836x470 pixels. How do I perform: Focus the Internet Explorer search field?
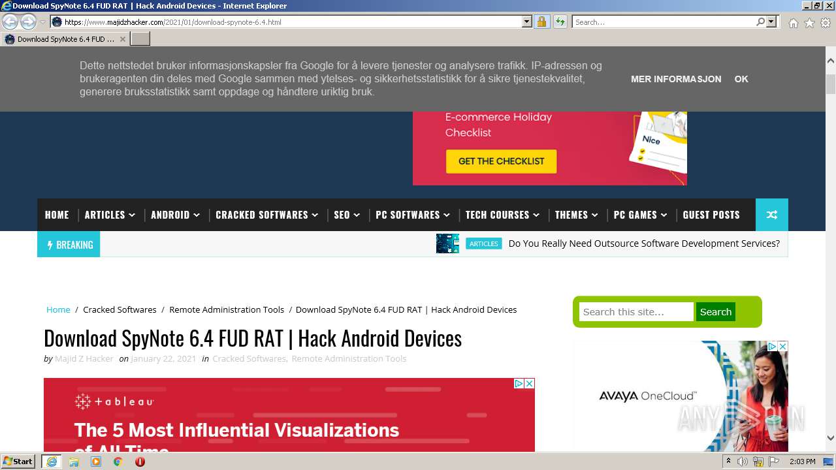[664, 22]
